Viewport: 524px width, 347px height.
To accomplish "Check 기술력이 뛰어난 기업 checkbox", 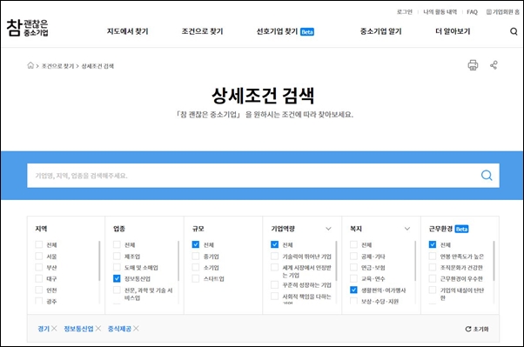I will point(274,257).
